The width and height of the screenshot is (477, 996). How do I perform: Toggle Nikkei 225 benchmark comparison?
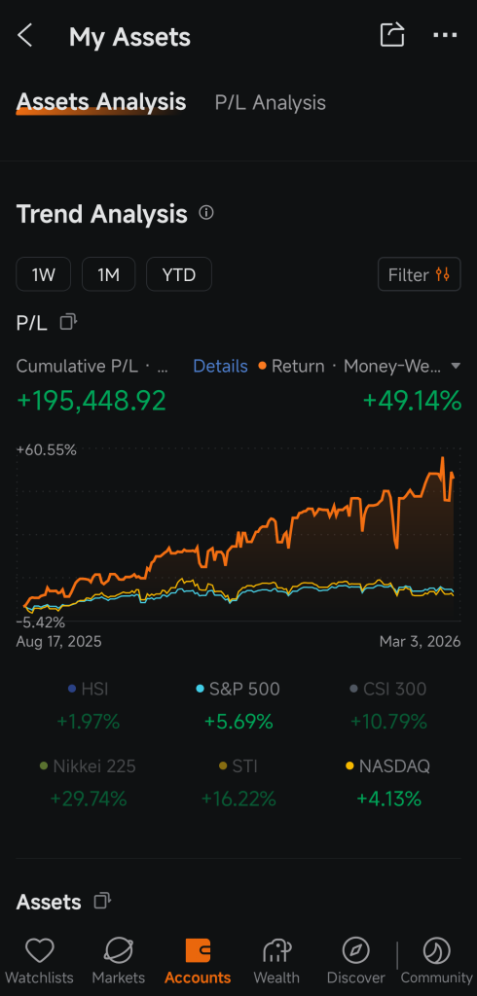click(x=88, y=766)
